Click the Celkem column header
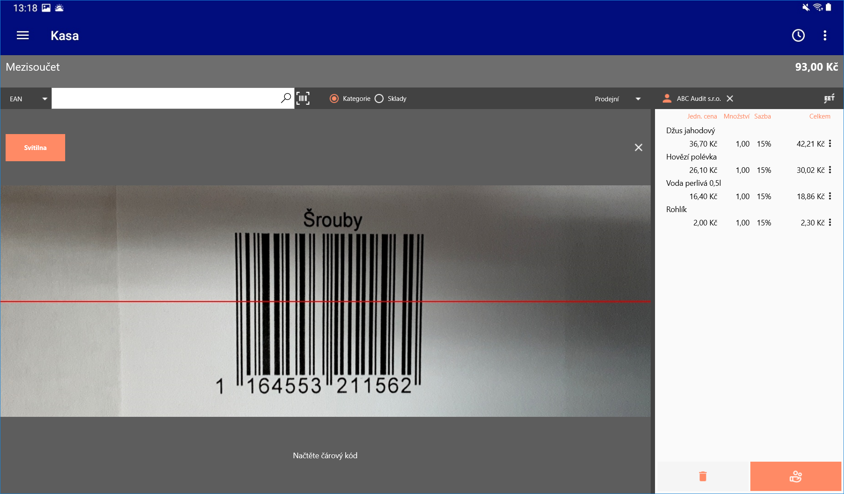 point(820,116)
